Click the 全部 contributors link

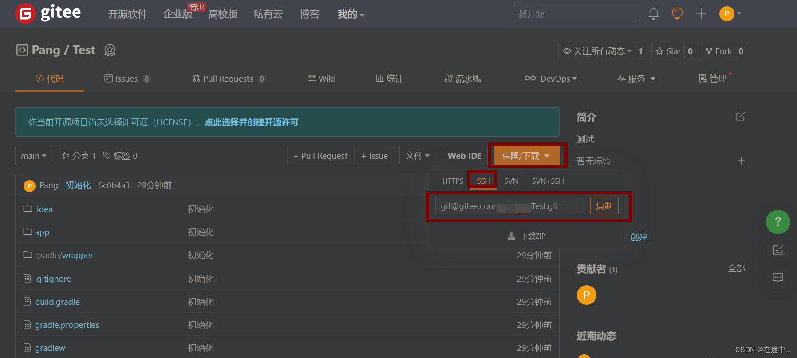[736, 268]
